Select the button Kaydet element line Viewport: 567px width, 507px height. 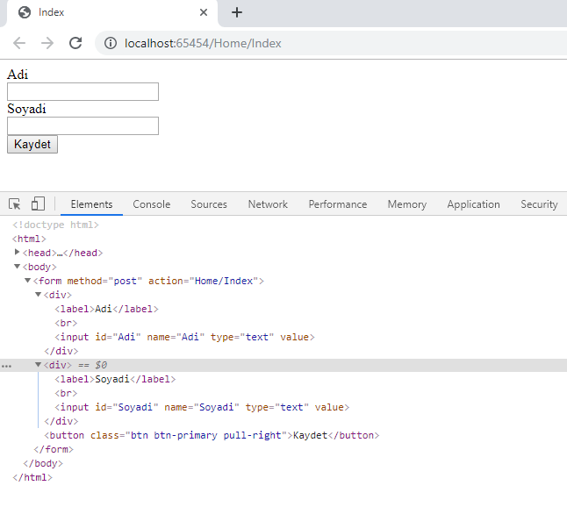click(212, 435)
